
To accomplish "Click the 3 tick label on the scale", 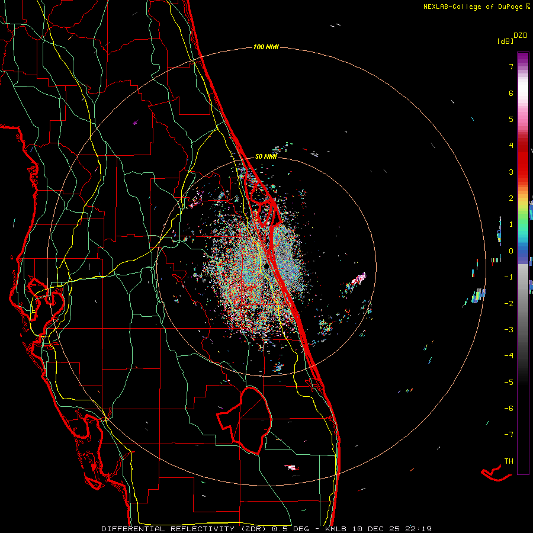I will click(511, 172).
